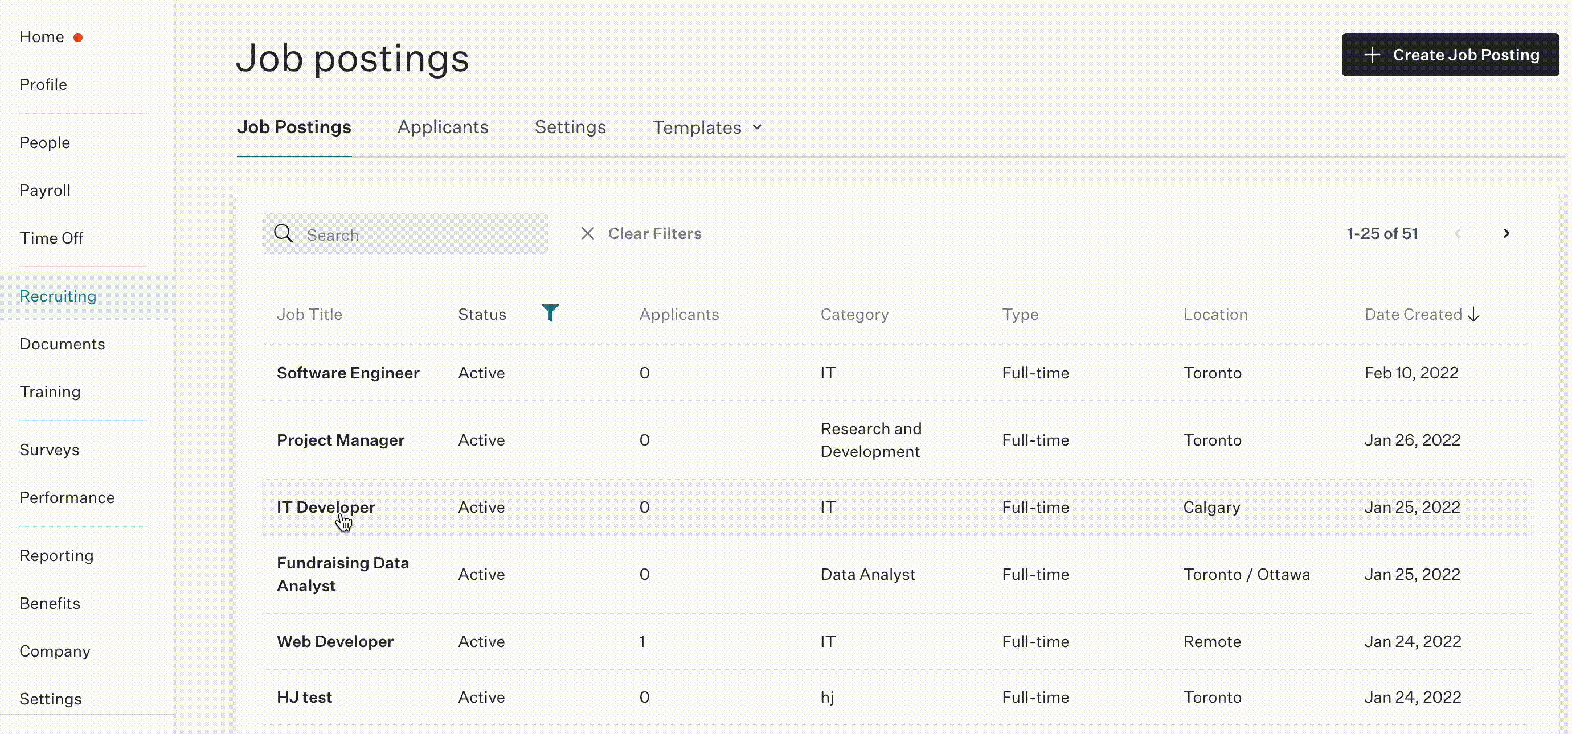The image size is (1572, 734).
Task: Sort by the Job Title column header
Action: [309, 315]
